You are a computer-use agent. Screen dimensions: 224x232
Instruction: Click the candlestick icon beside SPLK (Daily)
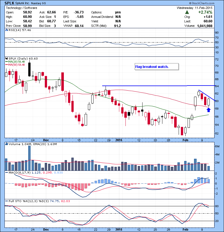pos(6,59)
